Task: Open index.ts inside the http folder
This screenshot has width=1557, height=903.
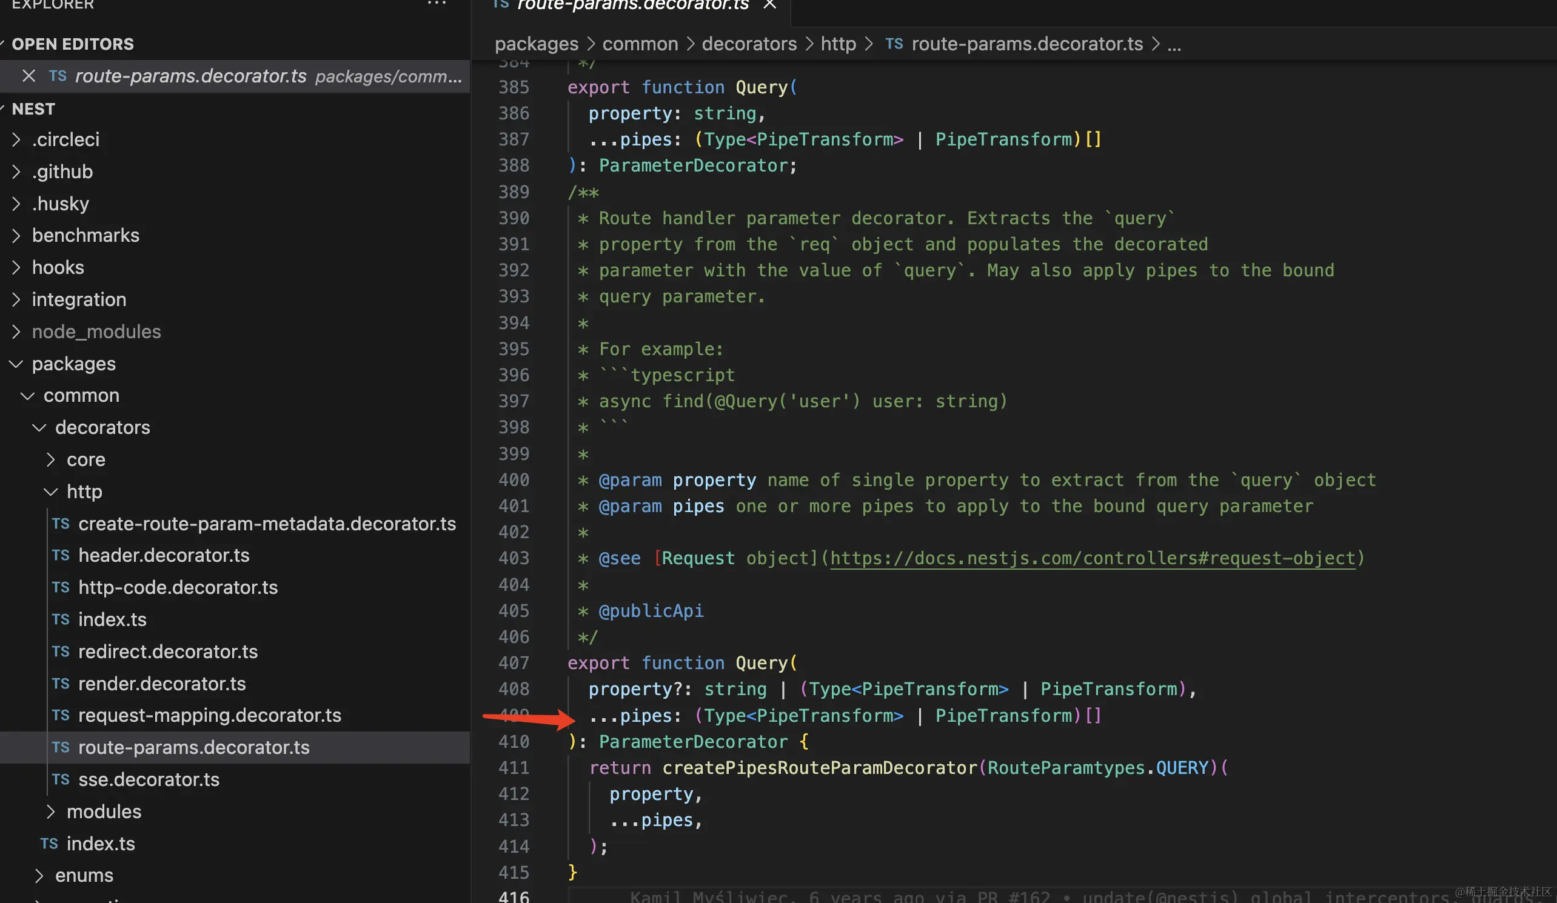Action: click(x=112, y=619)
